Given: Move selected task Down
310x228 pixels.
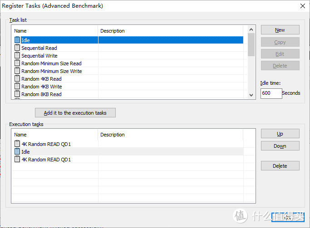Looking at the screenshot, I should click(280, 146).
